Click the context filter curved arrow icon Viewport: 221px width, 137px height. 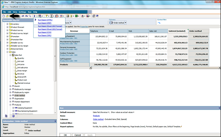coord(159,23)
